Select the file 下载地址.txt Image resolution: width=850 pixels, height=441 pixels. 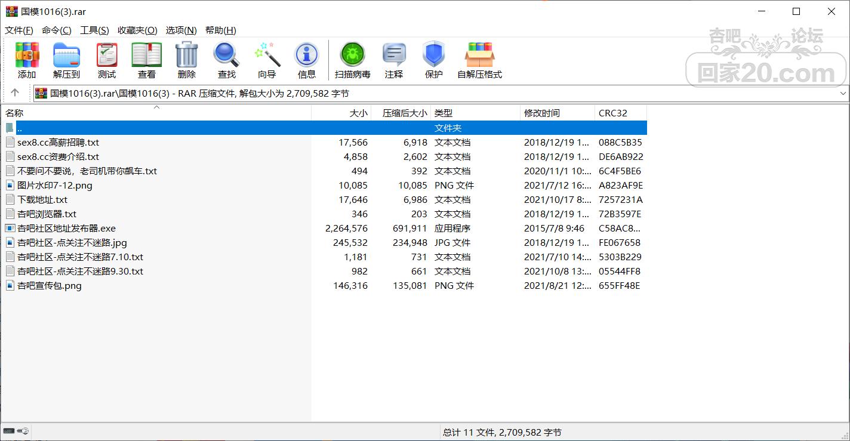coord(42,200)
